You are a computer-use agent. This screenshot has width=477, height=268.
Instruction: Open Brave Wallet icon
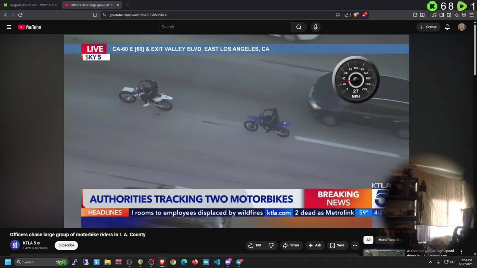click(x=449, y=15)
